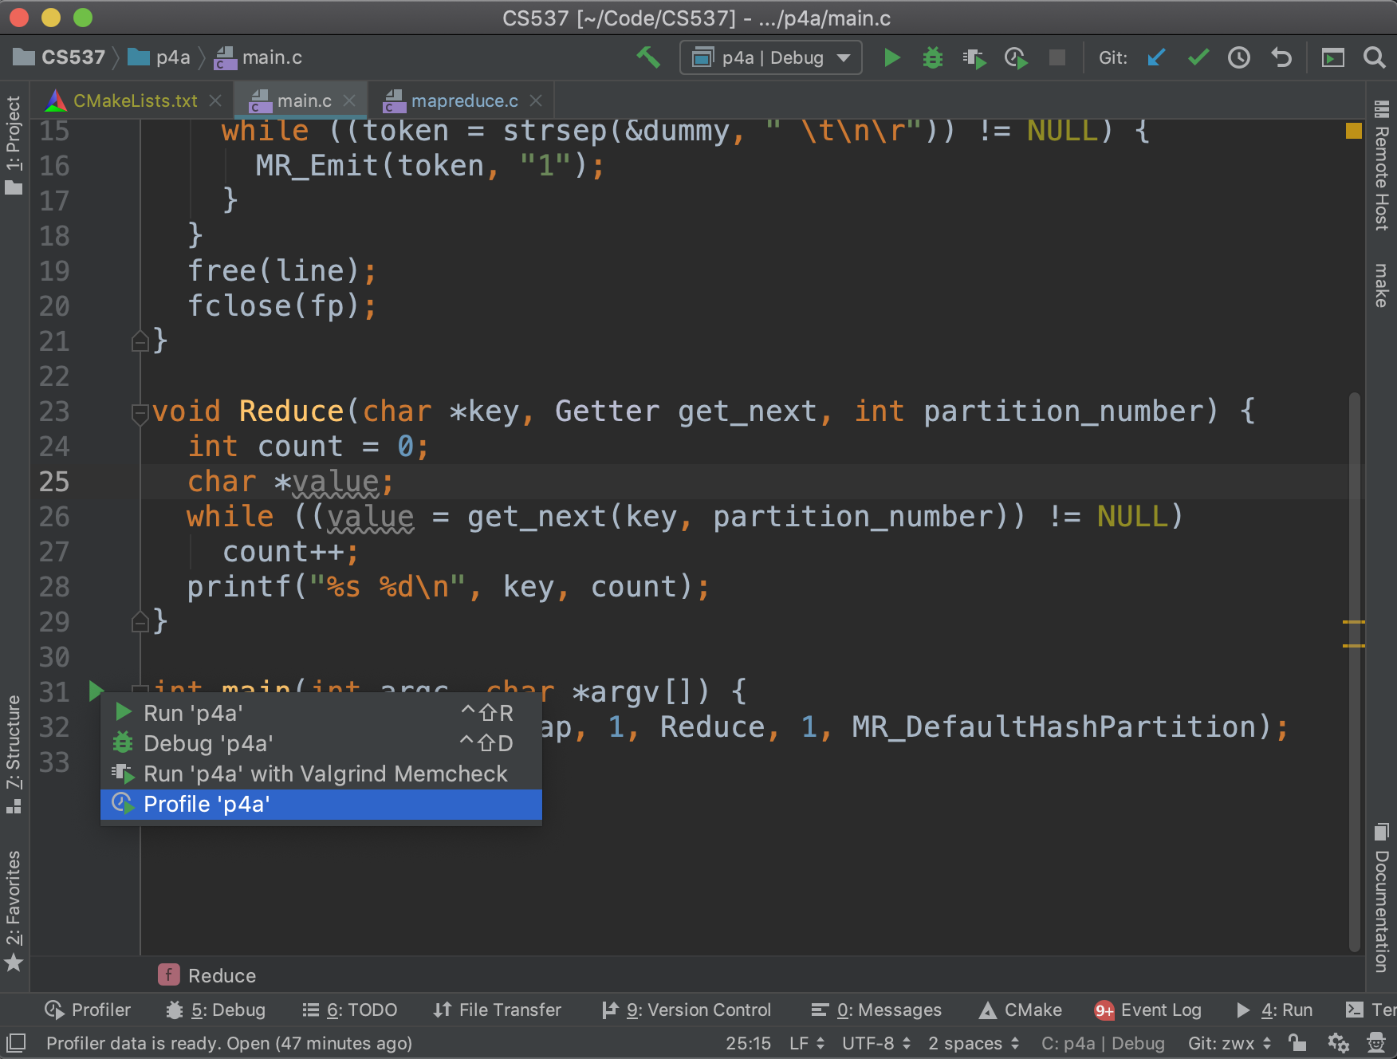Open the p4a | Debug configuration dropdown
This screenshot has height=1059, width=1397.
(x=770, y=57)
